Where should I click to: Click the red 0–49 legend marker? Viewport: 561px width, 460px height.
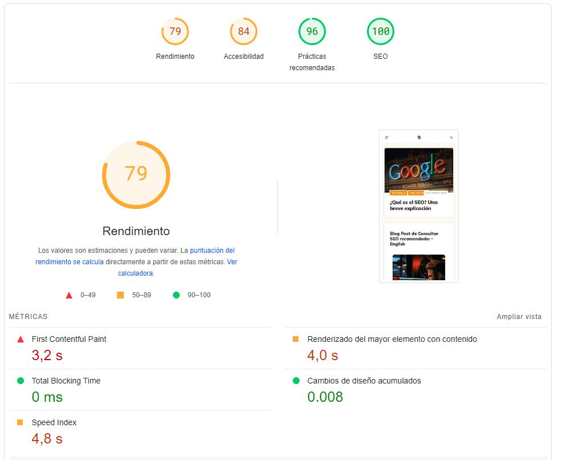(x=69, y=294)
